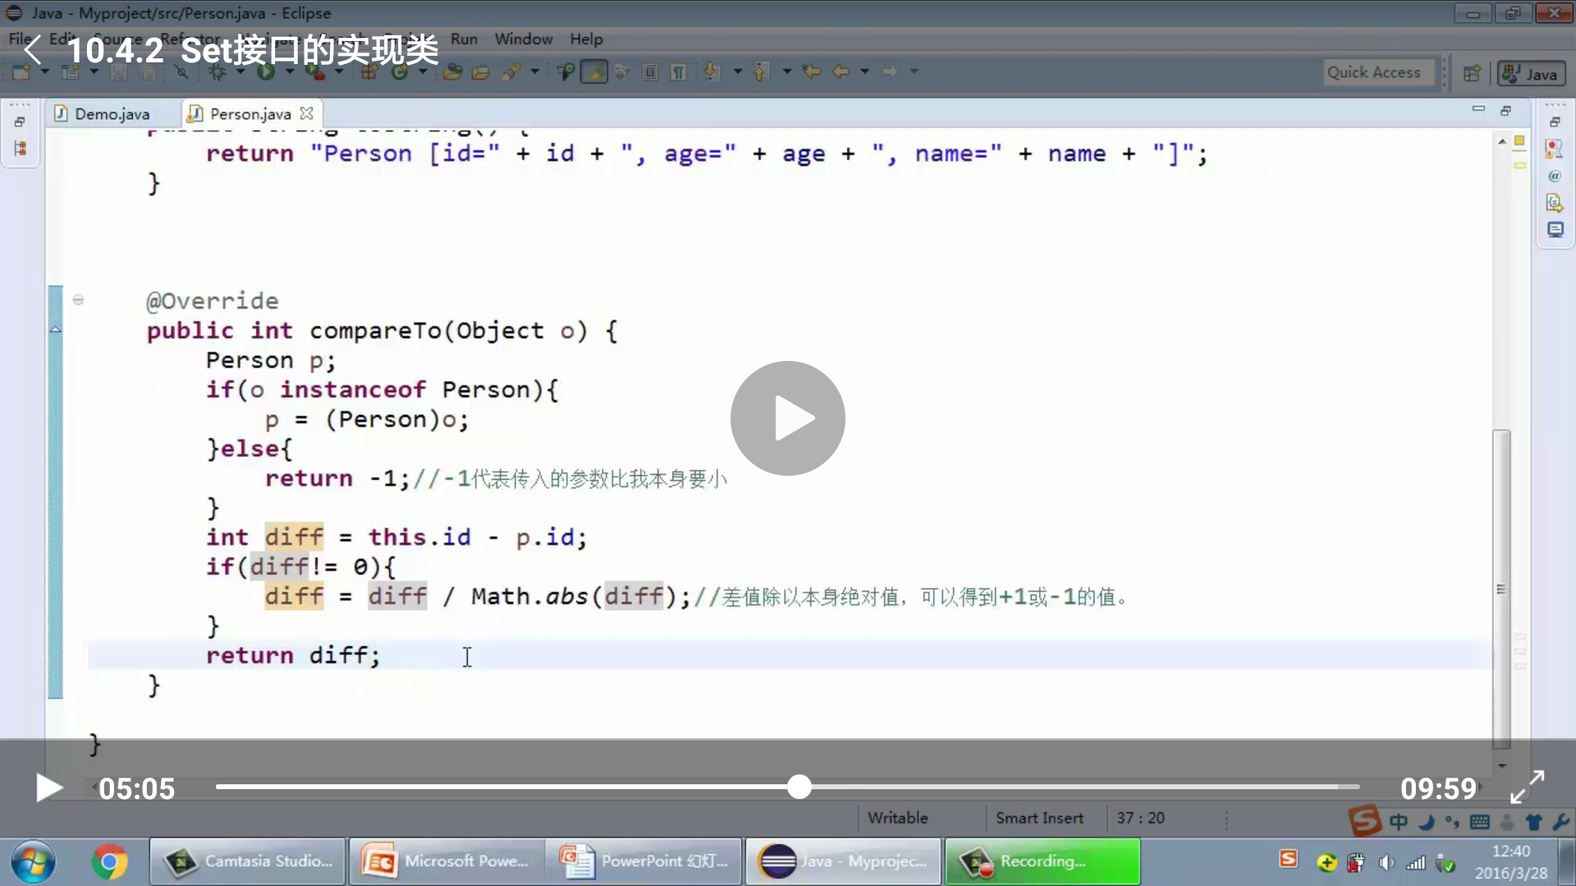Click the Writable status bar indicator
This screenshot has width=1576, height=886.
(x=897, y=818)
